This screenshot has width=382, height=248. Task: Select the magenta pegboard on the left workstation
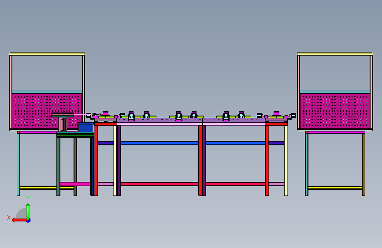tap(47, 111)
